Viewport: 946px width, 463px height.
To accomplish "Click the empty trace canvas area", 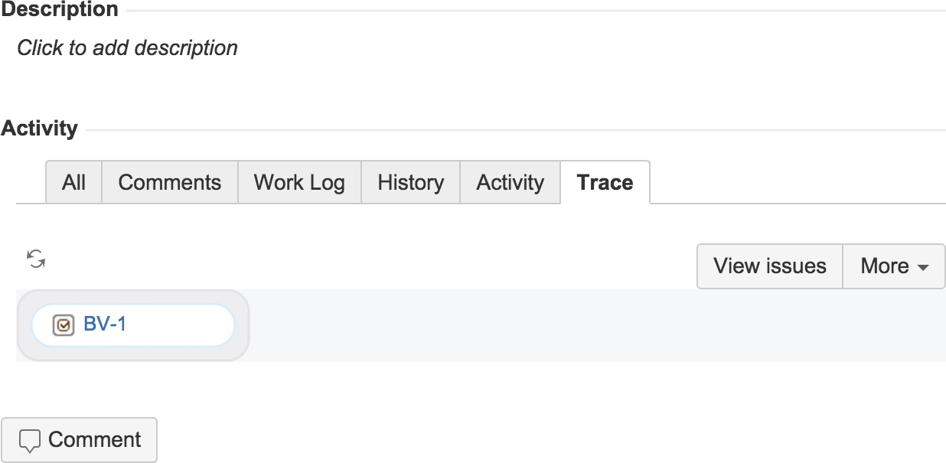I will point(597,325).
